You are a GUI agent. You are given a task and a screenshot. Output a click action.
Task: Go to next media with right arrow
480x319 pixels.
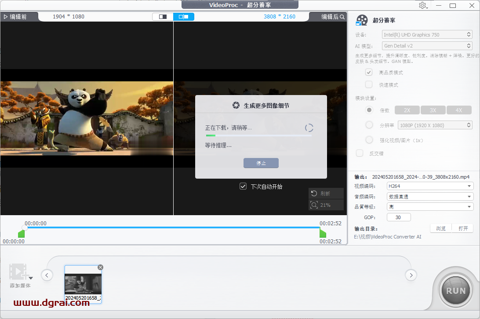click(411, 275)
